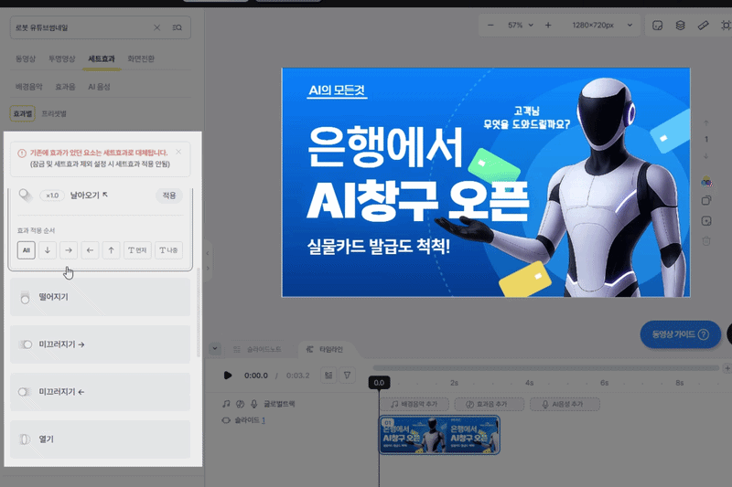This screenshot has width=732, height=487.
Task: Click the microphone icon in 글로벌트랙
Action: [254, 404]
